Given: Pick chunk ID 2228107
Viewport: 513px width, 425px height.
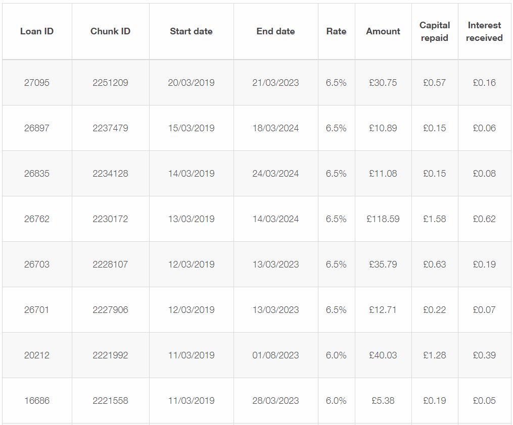Looking at the screenshot, I should coord(110,264).
